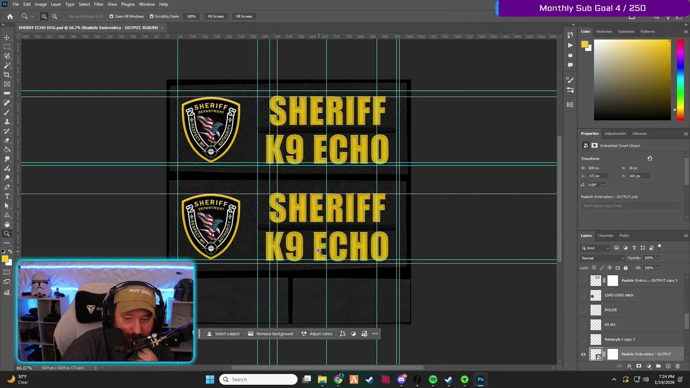The width and height of the screenshot is (690, 388).
Task: Select the Brush tool
Action: [x=7, y=112]
